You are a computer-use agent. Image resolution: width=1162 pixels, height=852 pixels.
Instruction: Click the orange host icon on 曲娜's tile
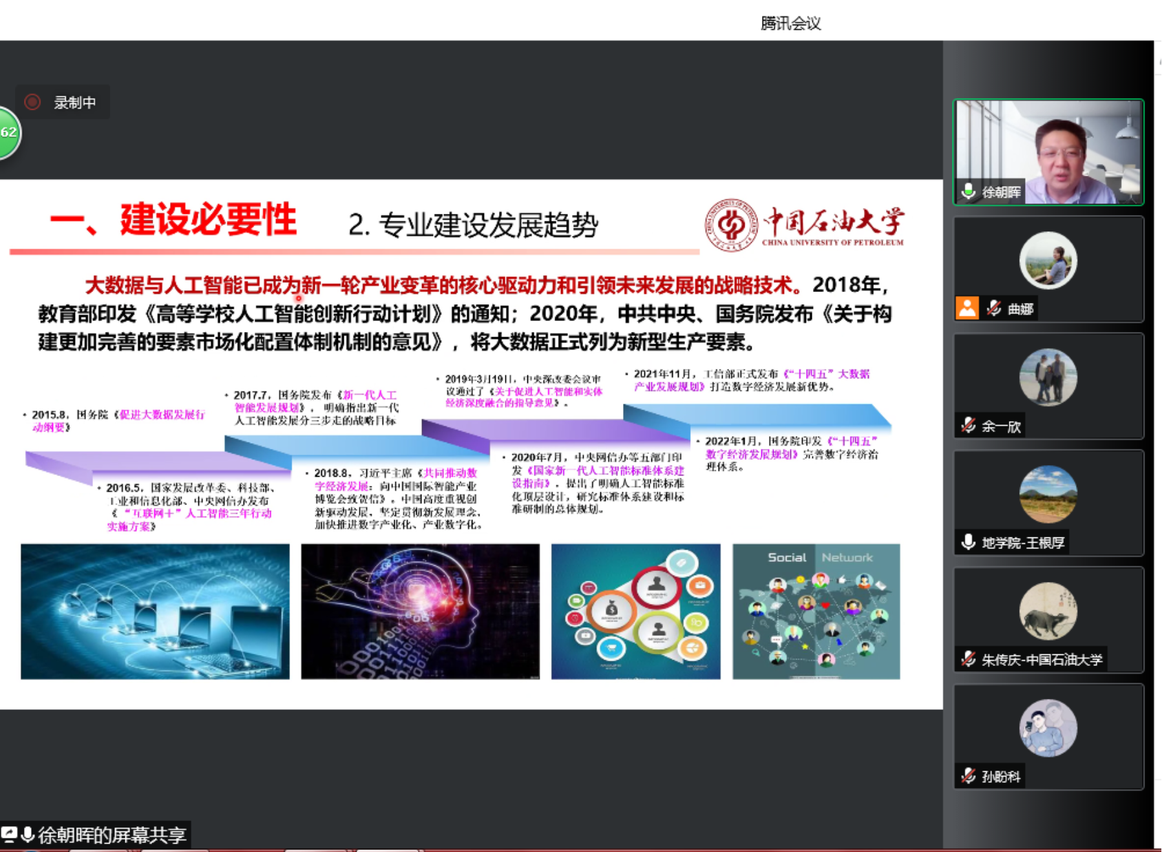(967, 308)
